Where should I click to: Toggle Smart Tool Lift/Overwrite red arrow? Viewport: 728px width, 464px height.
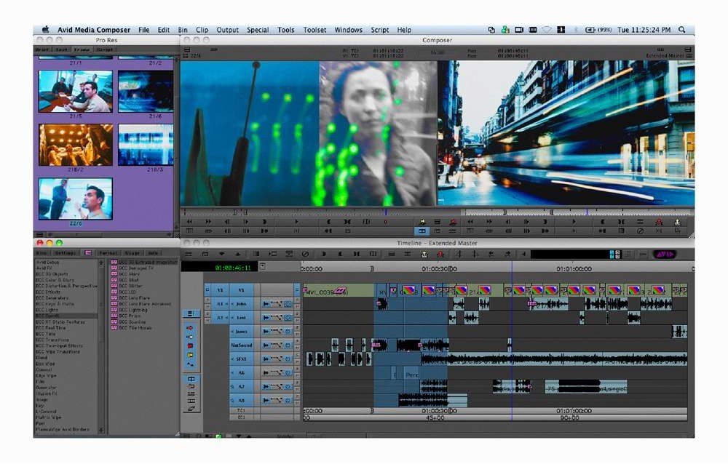[x=190, y=328]
